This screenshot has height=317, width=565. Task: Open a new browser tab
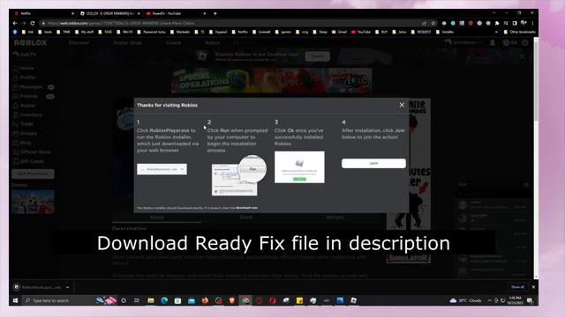[x=215, y=13]
